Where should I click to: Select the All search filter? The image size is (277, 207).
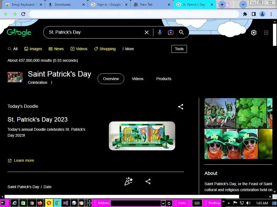[x=13, y=49]
